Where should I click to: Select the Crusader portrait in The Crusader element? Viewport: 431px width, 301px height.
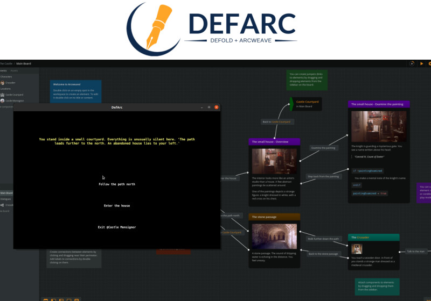click(357, 249)
